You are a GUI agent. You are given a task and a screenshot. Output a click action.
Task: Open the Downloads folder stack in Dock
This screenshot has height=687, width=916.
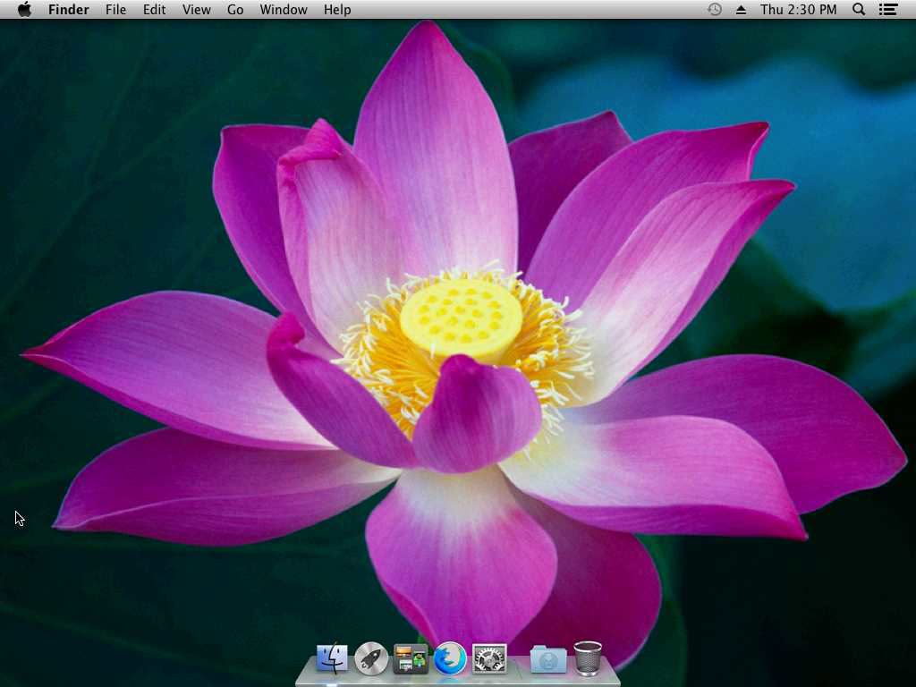(547, 660)
